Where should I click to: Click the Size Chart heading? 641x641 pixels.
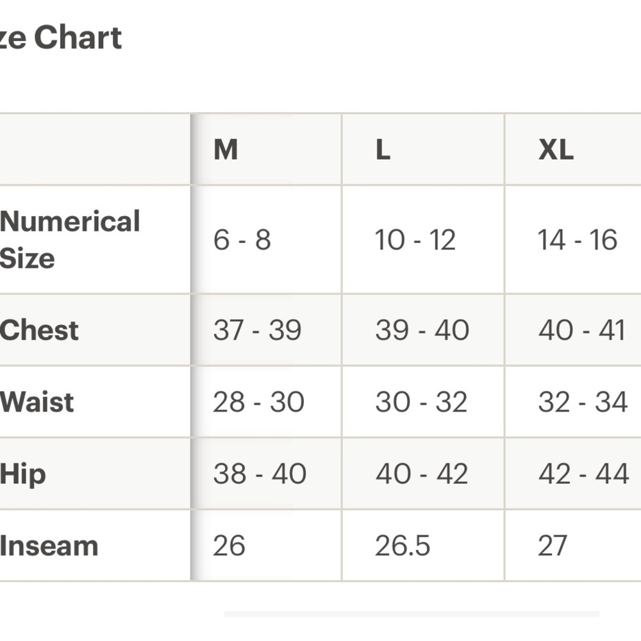pyautogui.click(x=61, y=38)
